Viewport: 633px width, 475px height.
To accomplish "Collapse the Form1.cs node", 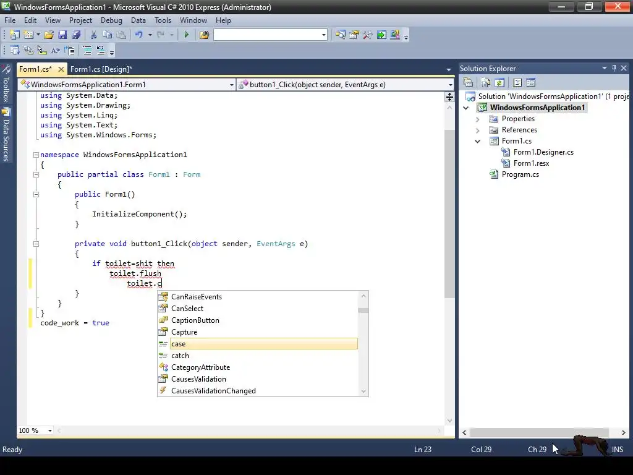I will (x=478, y=142).
